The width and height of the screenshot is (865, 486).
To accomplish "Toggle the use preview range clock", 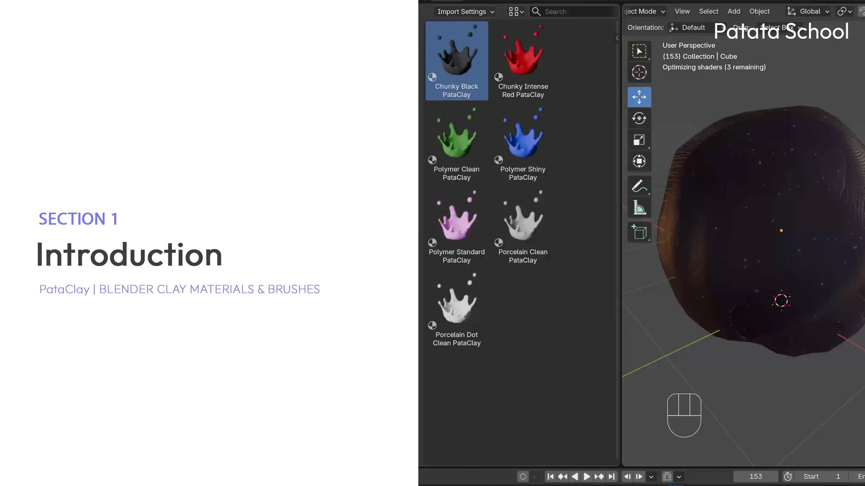I will (x=788, y=477).
